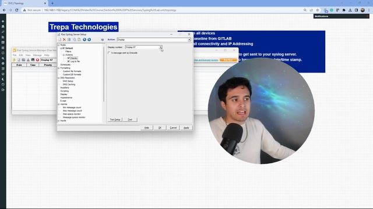The height and width of the screenshot is (209, 373).
Task: Open the Action dropdown in Setup window
Action: (189, 39)
